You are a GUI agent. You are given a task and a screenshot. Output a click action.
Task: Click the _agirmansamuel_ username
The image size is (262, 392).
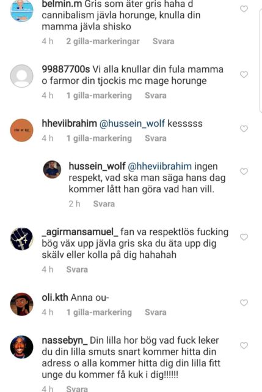click(80, 232)
